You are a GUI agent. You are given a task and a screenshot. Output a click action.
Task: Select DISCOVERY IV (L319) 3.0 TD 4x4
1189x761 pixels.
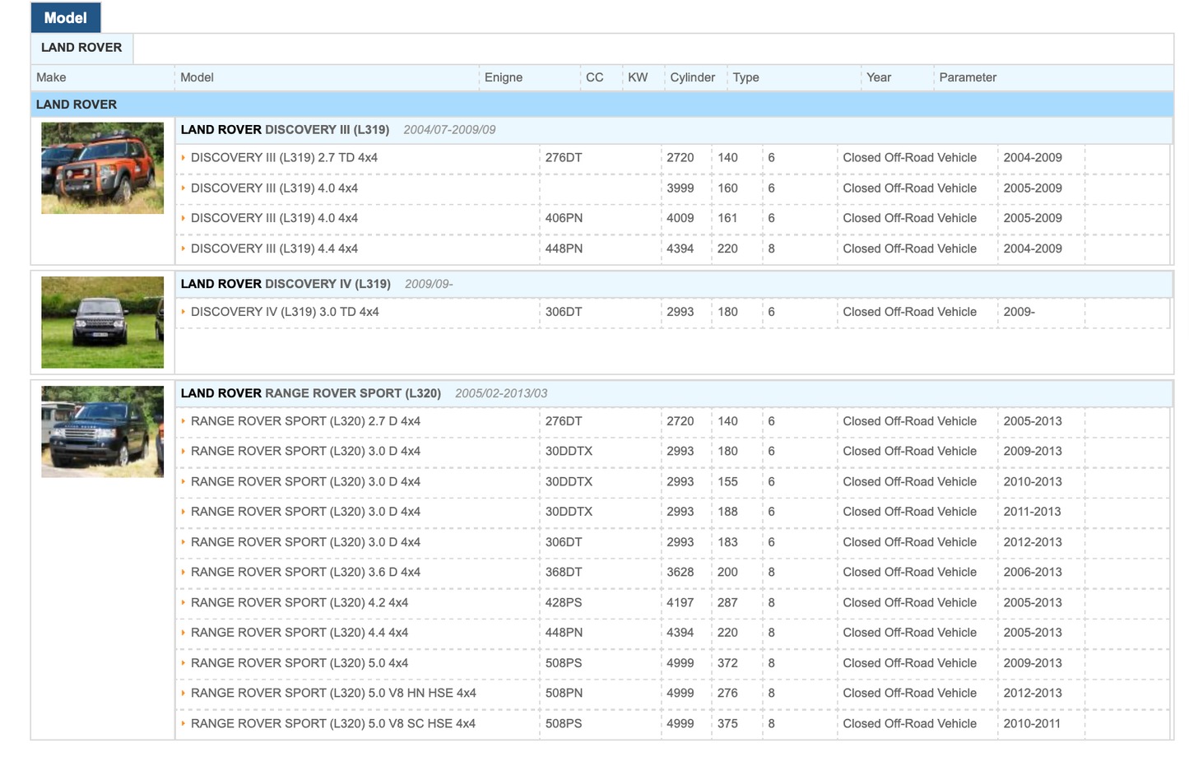coord(285,312)
